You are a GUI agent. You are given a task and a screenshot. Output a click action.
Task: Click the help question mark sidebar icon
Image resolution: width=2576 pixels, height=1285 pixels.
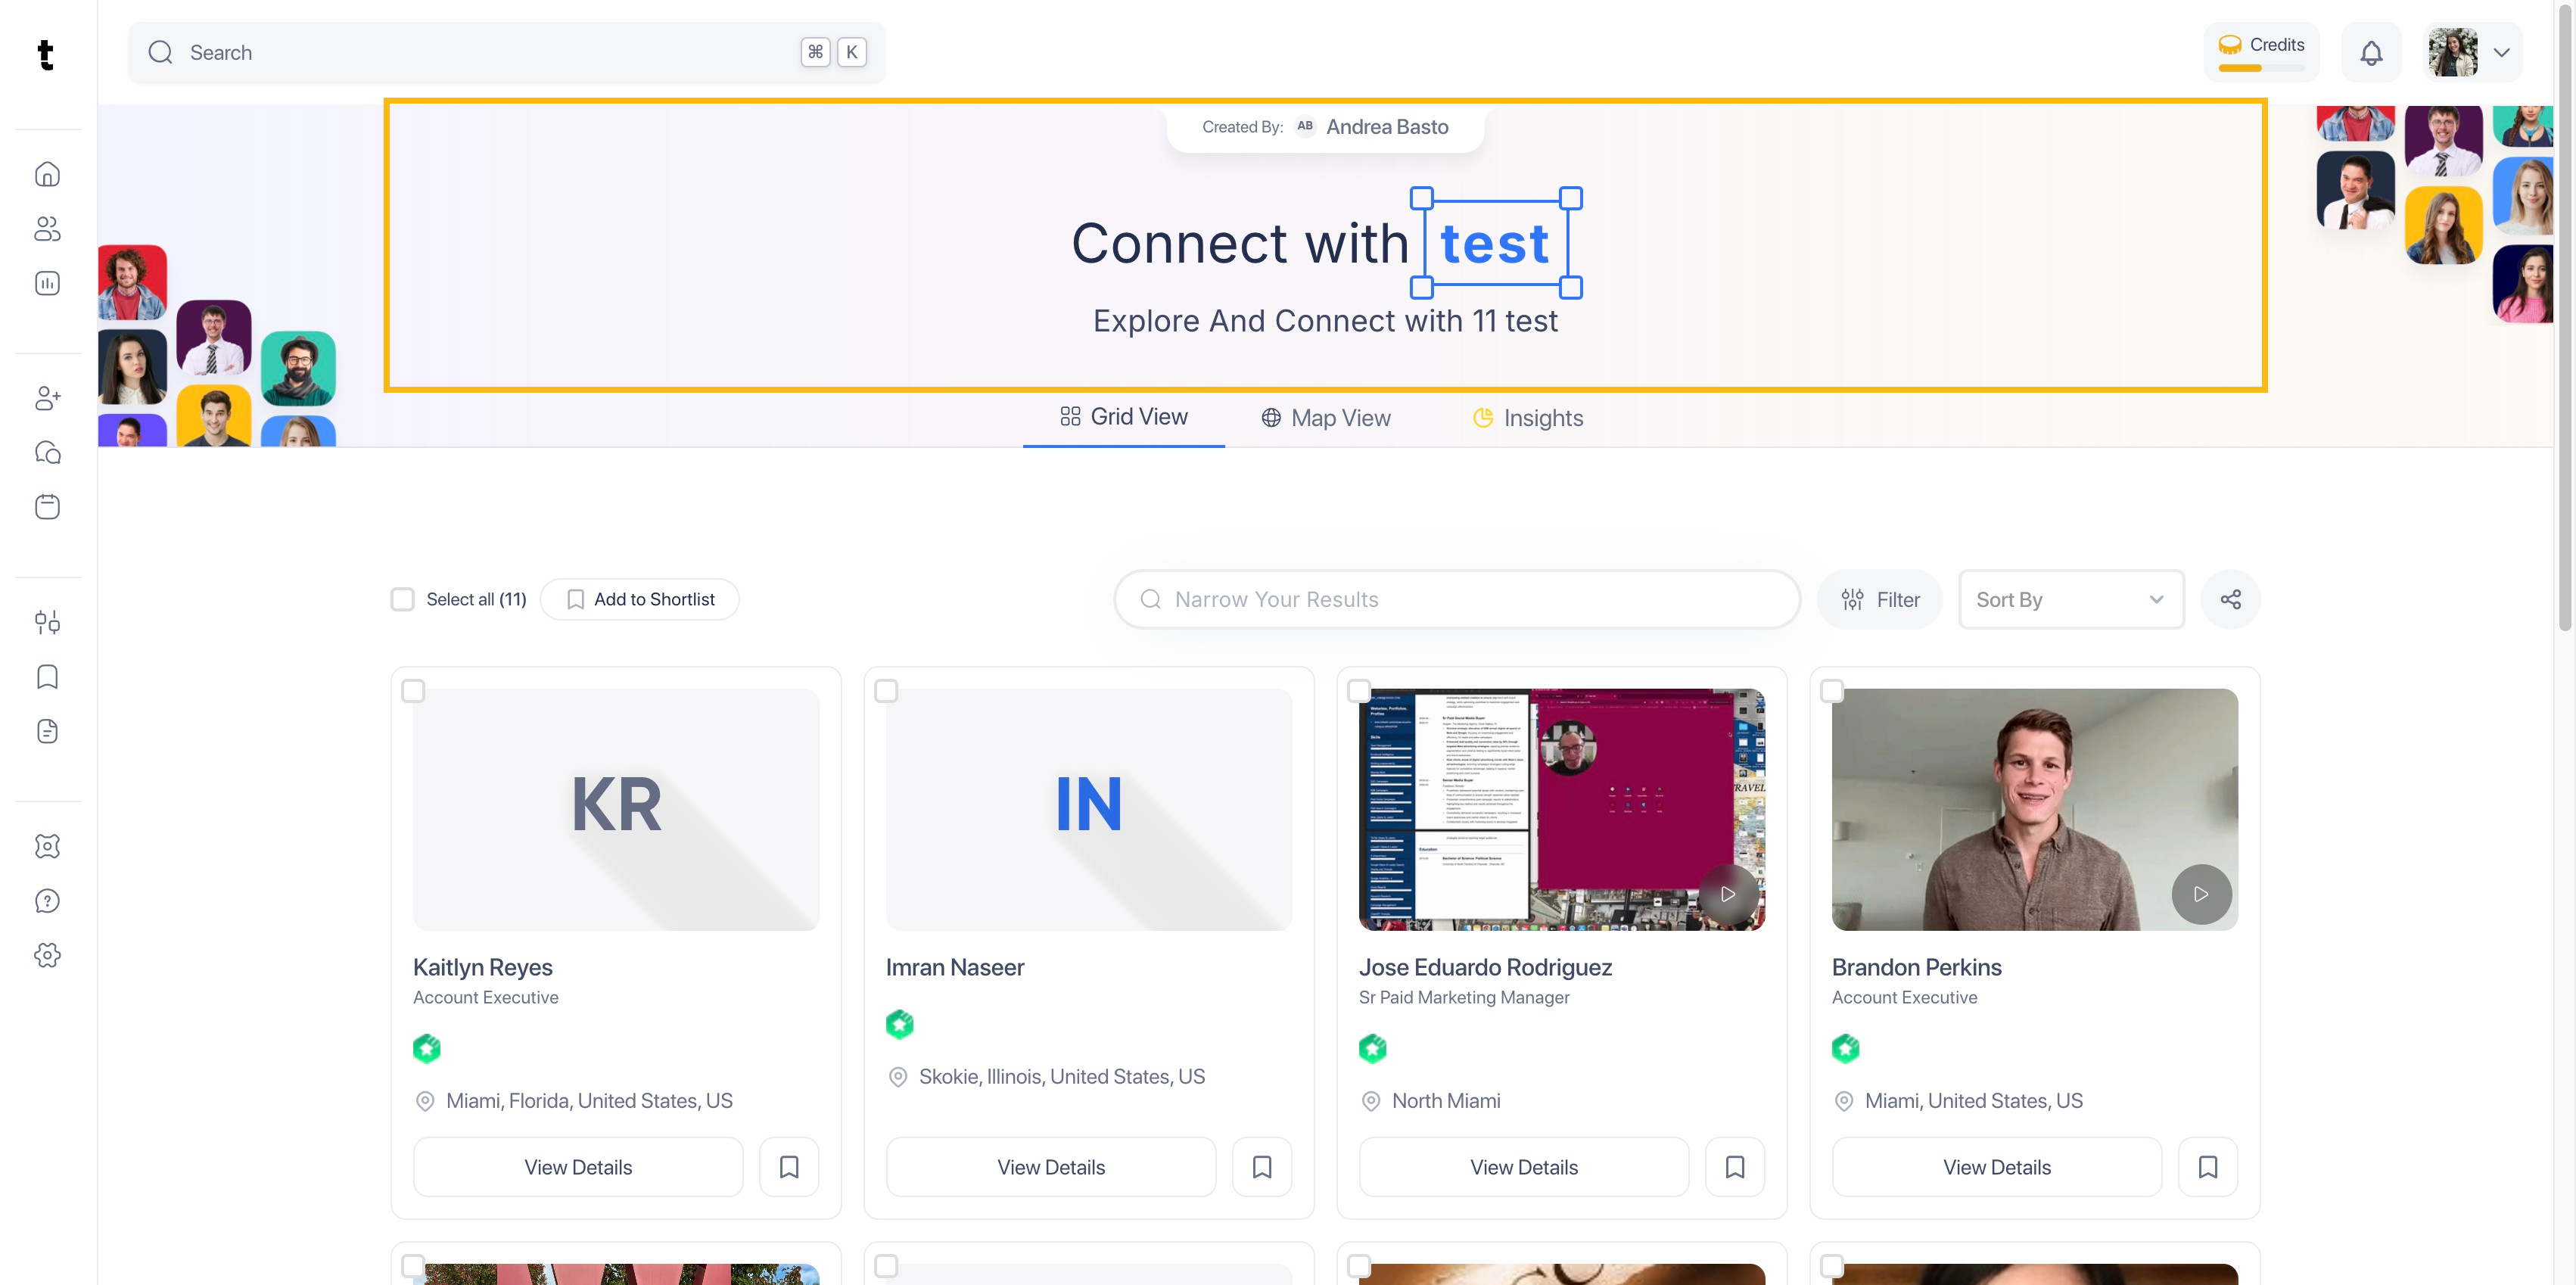47,901
